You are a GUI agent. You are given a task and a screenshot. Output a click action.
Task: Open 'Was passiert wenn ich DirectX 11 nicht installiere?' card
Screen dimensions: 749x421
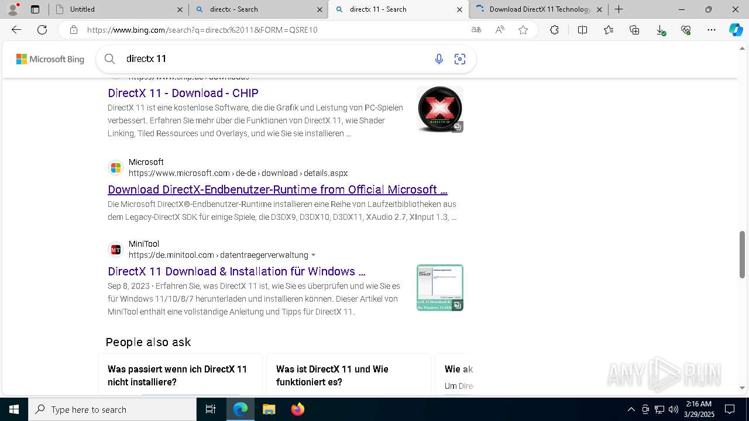(180, 374)
